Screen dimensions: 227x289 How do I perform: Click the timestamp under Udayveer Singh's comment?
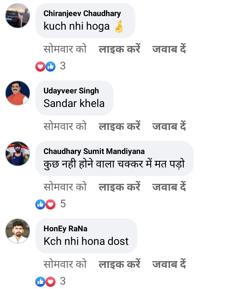point(65,126)
